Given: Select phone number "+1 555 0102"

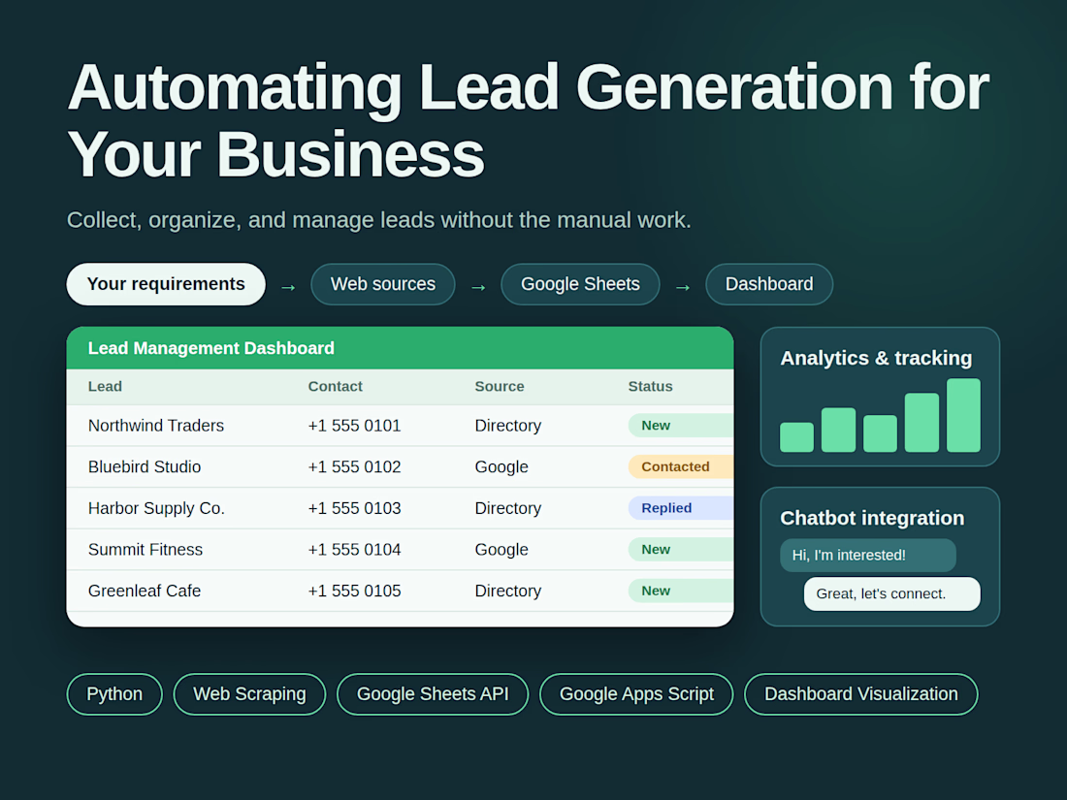Looking at the screenshot, I should (354, 467).
